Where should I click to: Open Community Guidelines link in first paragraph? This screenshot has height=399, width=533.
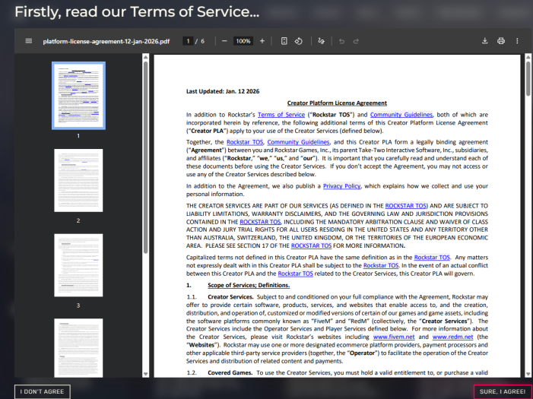(x=401, y=115)
